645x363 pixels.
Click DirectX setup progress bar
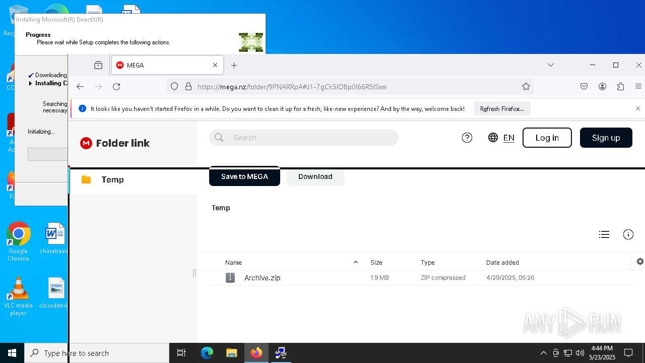coord(47,154)
